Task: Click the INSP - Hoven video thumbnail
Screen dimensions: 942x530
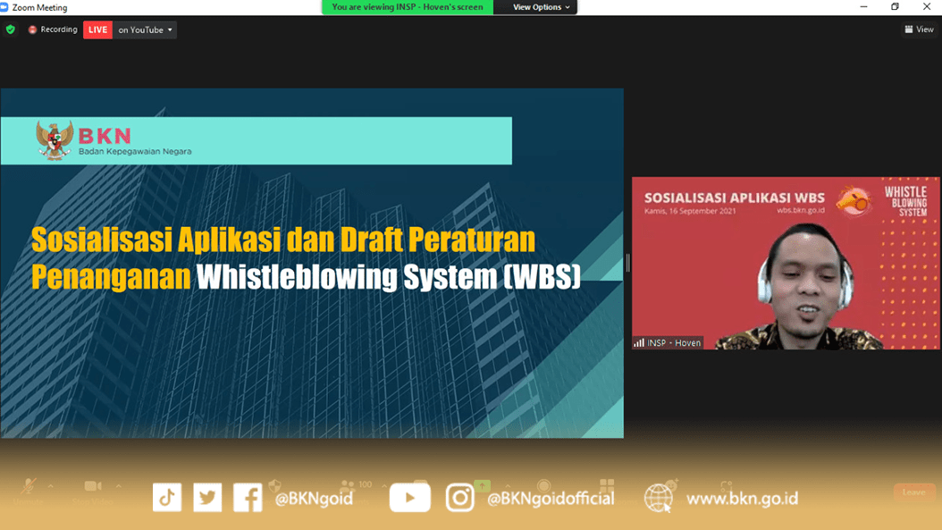Action: click(x=786, y=263)
